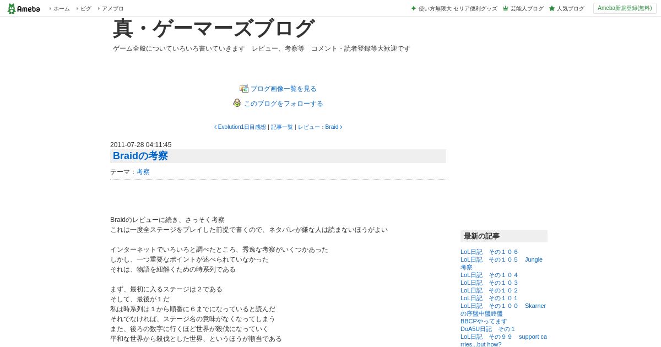Click the sparkle icon beside 使い方無限大
Image resolution: width=661 pixels, height=347 pixels.
[414, 8]
